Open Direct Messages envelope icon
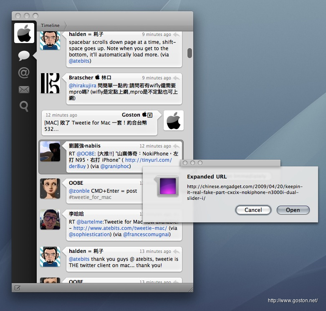This screenshot has height=311, width=326. coord(24,89)
